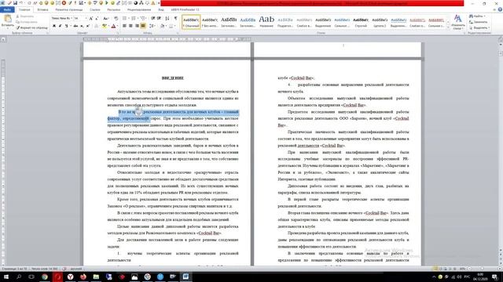The height and width of the screenshot is (282, 503).
Task: Toggle Subscript formatting
Action: coord(82,26)
